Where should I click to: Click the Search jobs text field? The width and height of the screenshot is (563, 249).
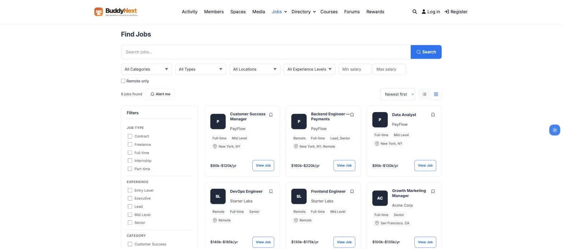coord(266,52)
